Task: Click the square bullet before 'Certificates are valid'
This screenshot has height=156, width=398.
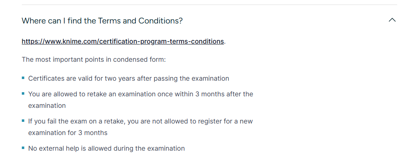Action: [23, 78]
